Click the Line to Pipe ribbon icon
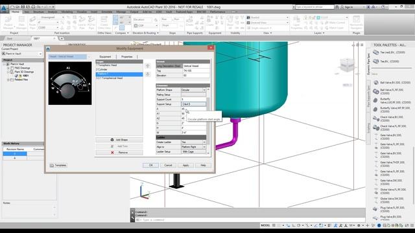 [82, 23]
